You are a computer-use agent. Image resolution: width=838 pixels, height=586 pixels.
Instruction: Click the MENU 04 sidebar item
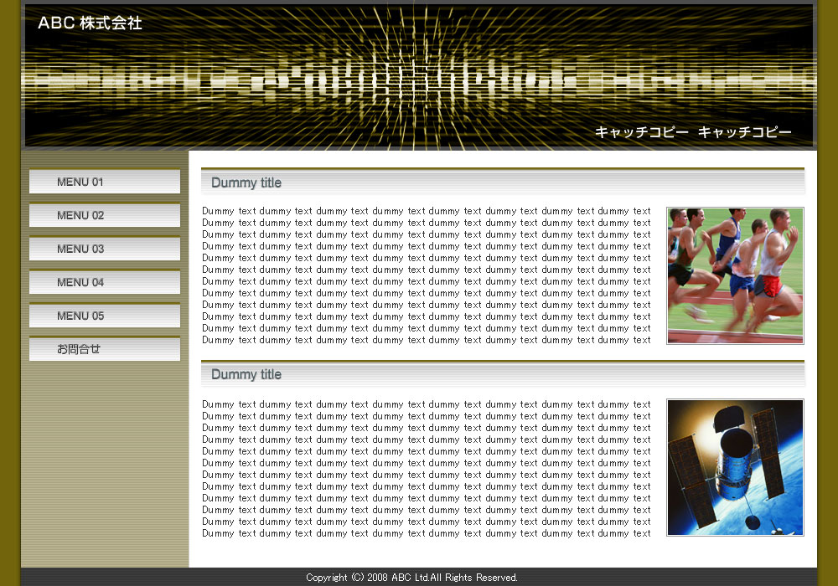105,282
